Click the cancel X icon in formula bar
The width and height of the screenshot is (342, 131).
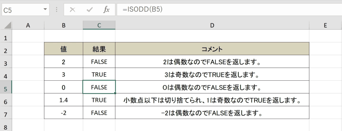[72, 10]
